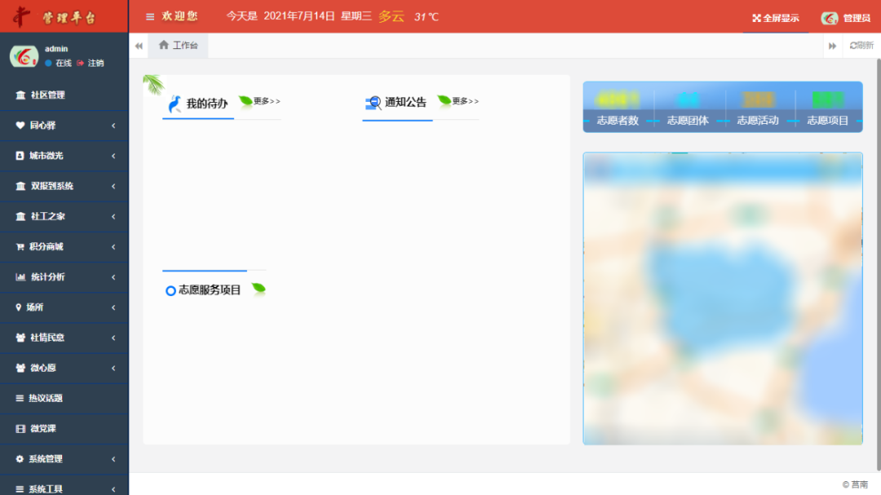The image size is (881, 495).
Task: Click the 刷新 refresh button
Action: 861,46
